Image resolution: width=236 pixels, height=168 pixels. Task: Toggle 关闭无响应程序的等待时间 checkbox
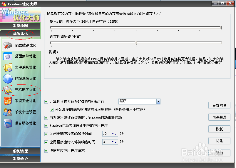pyautogui.click(x=46, y=134)
